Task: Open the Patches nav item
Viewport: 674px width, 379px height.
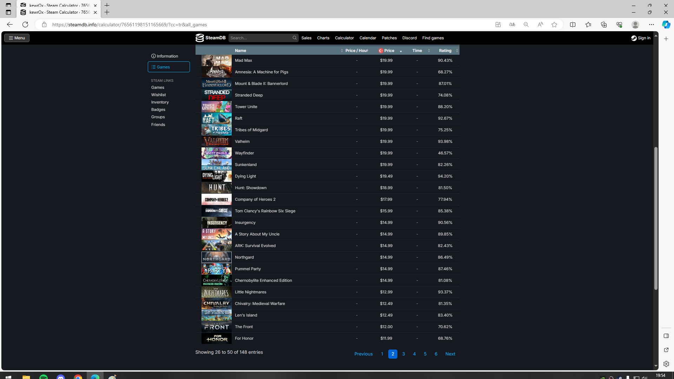Action: coord(389,38)
